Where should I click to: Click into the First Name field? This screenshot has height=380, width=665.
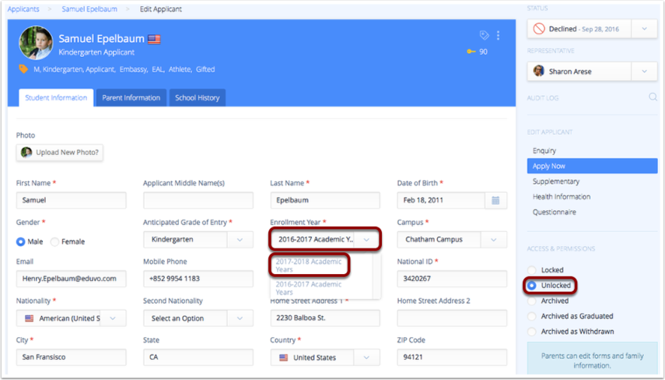point(71,200)
